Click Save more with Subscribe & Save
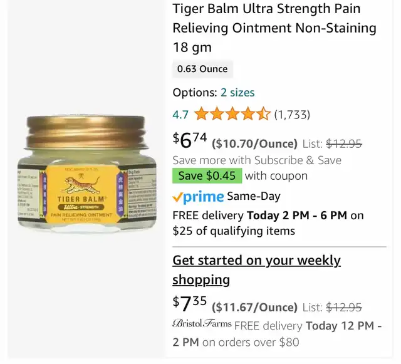Viewport: 401px width, 364px height. (257, 160)
